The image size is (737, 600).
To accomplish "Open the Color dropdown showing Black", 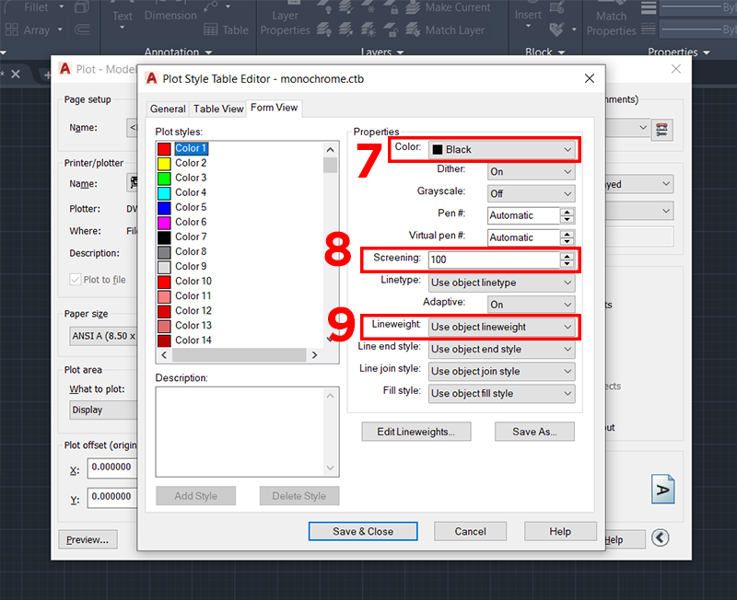I will (x=502, y=149).
